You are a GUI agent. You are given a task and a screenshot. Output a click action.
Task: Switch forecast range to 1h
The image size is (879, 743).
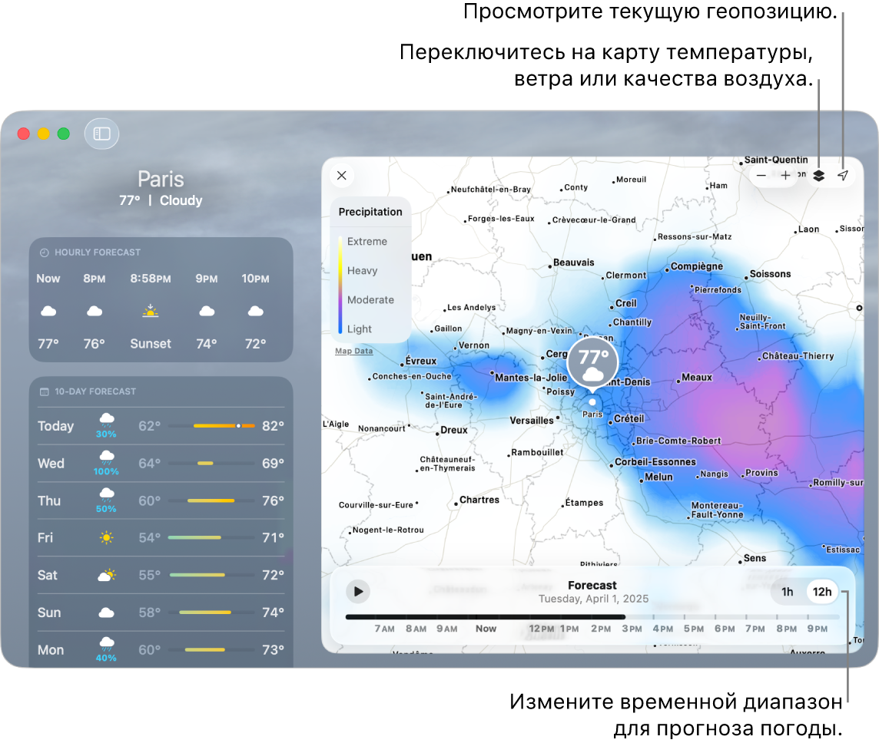coord(787,592)
